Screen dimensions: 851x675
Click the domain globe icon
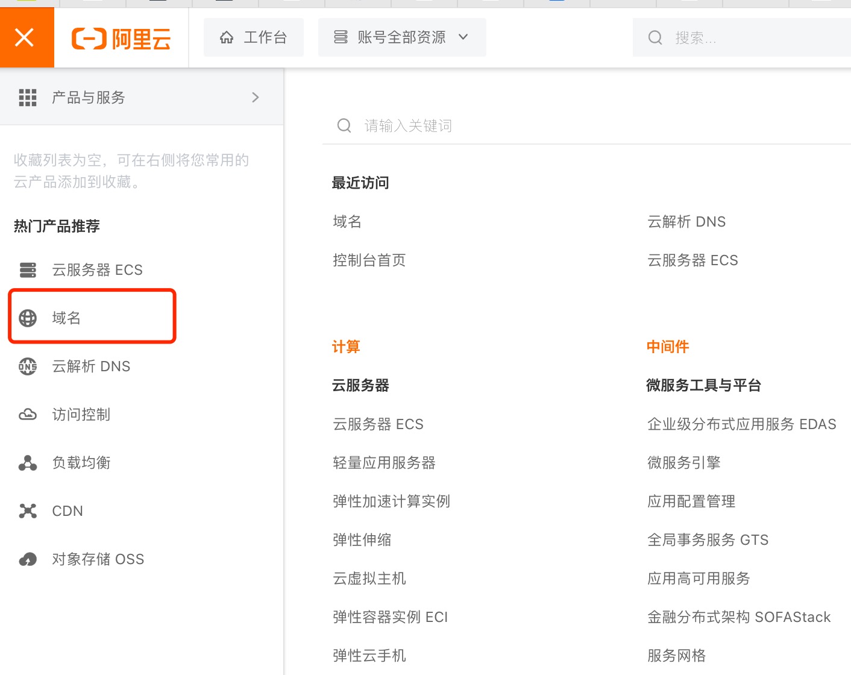(28, 318)
